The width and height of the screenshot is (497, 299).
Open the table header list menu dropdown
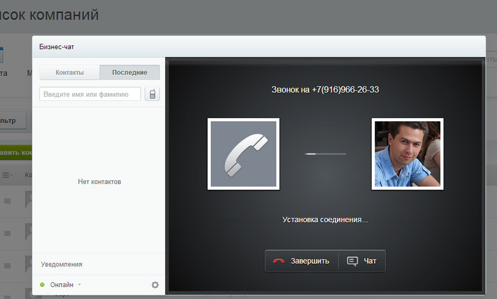[8, 175]
